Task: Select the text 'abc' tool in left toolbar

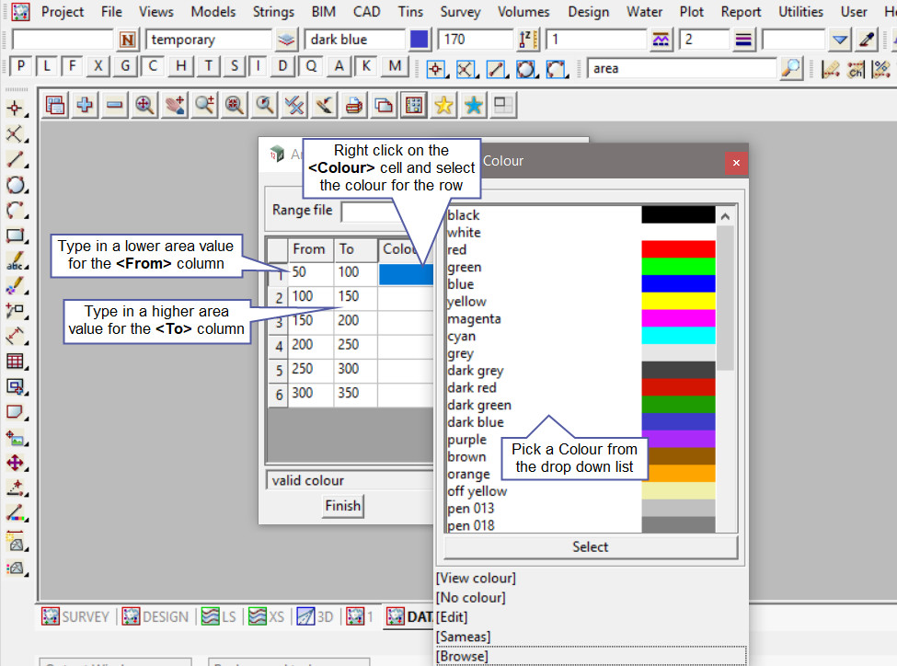Action: 15,261
